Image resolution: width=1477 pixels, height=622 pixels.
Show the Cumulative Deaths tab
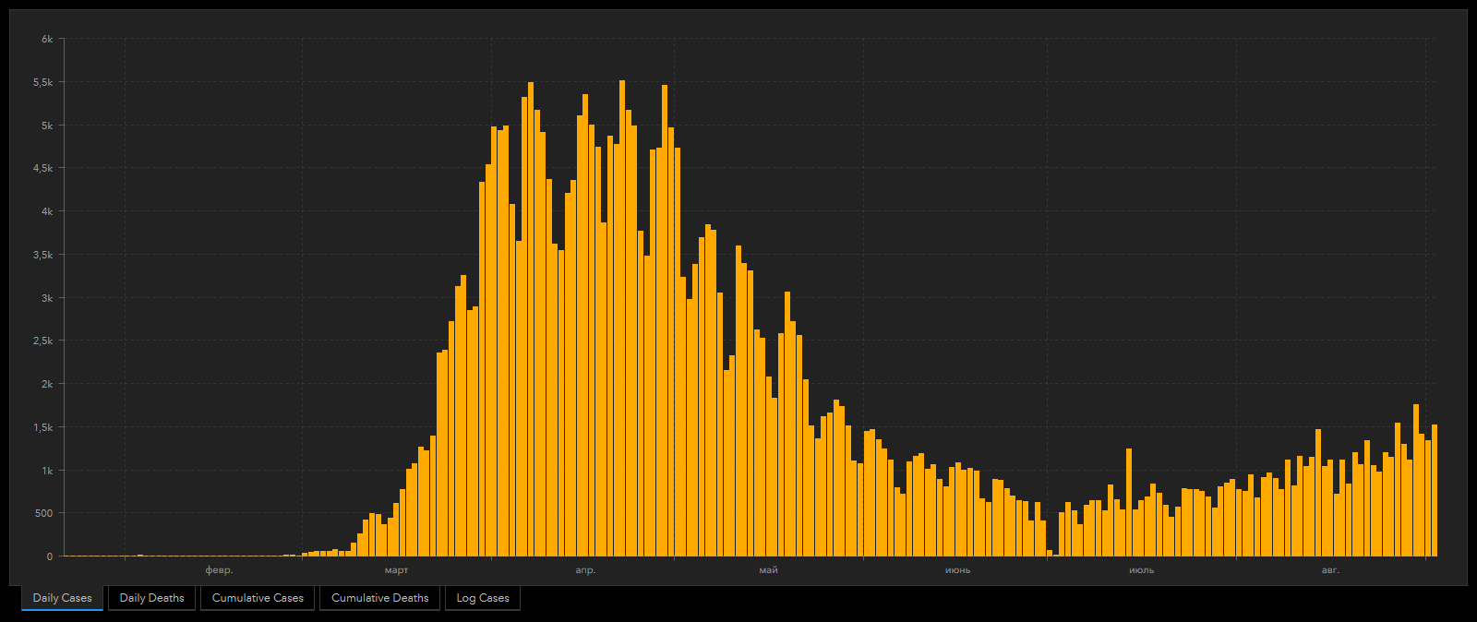(380, 598)
